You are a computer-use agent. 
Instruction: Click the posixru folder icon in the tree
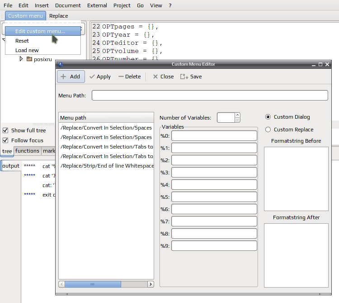tap(29, 59)
